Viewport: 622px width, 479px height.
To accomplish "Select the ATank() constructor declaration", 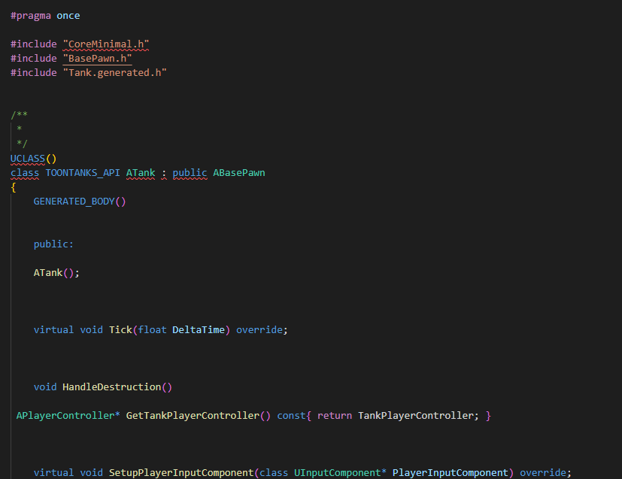I will 50,272.
